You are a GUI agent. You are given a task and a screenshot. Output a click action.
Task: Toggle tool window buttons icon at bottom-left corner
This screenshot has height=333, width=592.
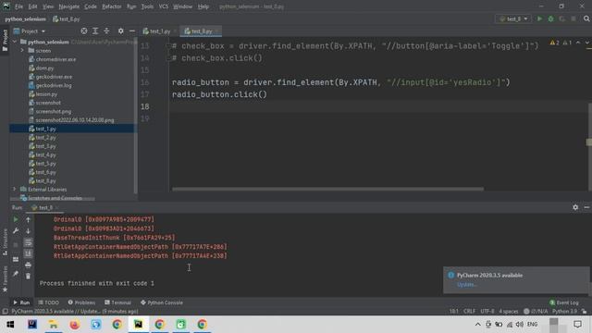coord(5,312)
